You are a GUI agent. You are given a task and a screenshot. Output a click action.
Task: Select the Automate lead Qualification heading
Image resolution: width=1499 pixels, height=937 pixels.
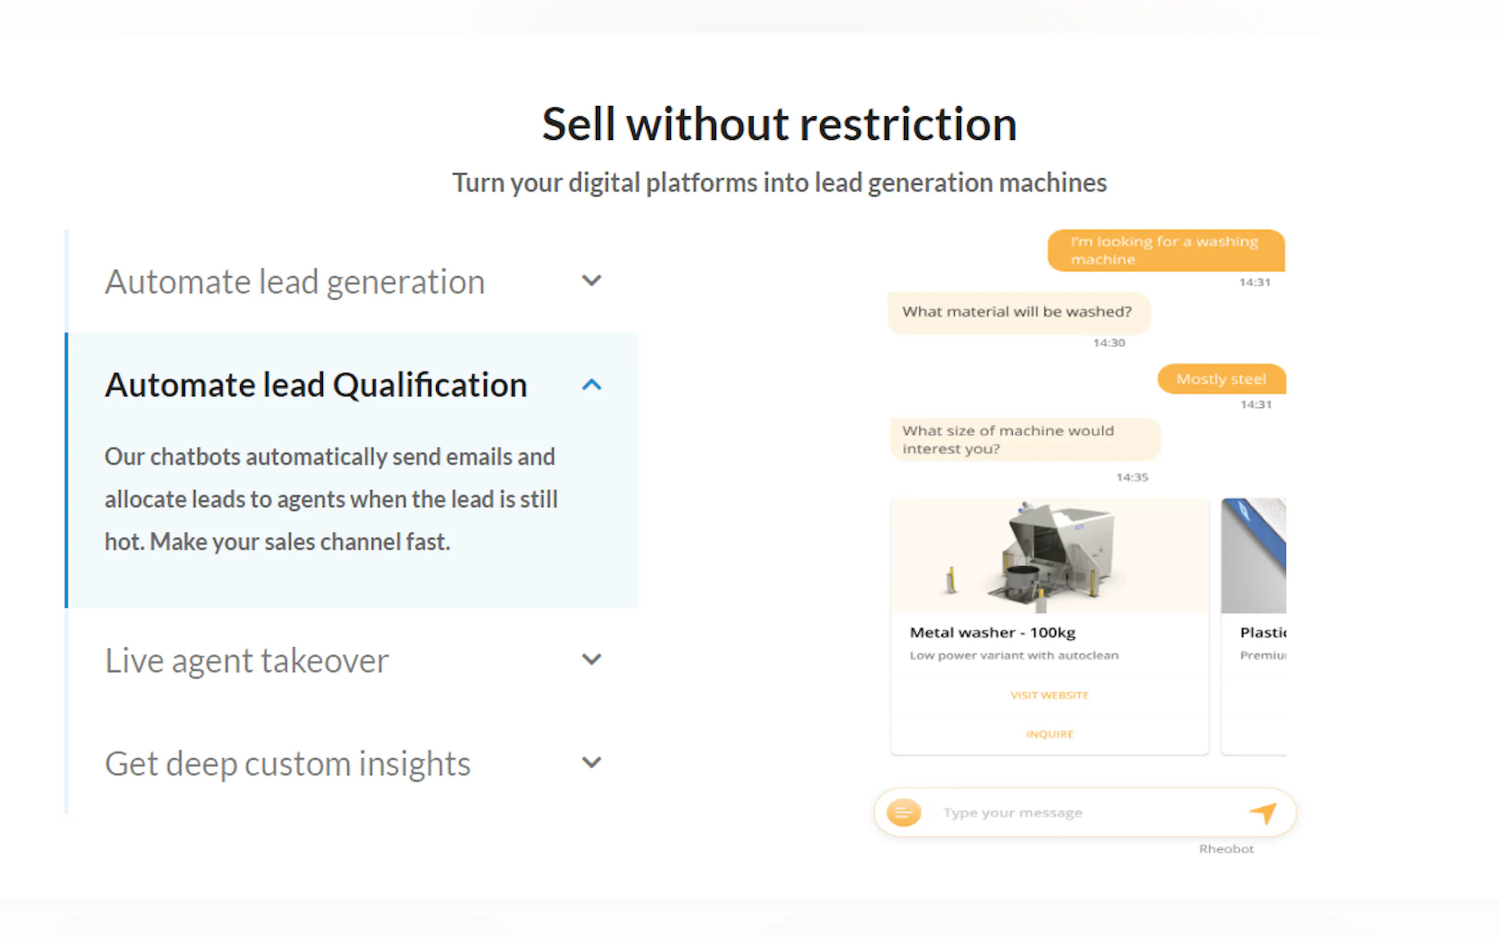(316, 385)
